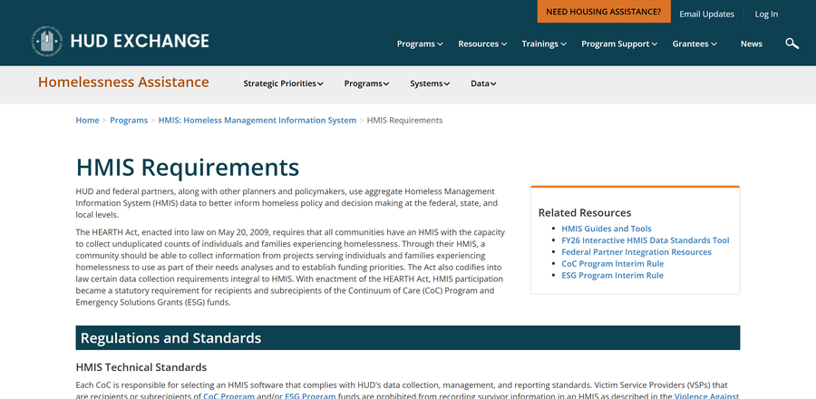
Task: Expand the Trainings menu
Action: pos(544,44)
